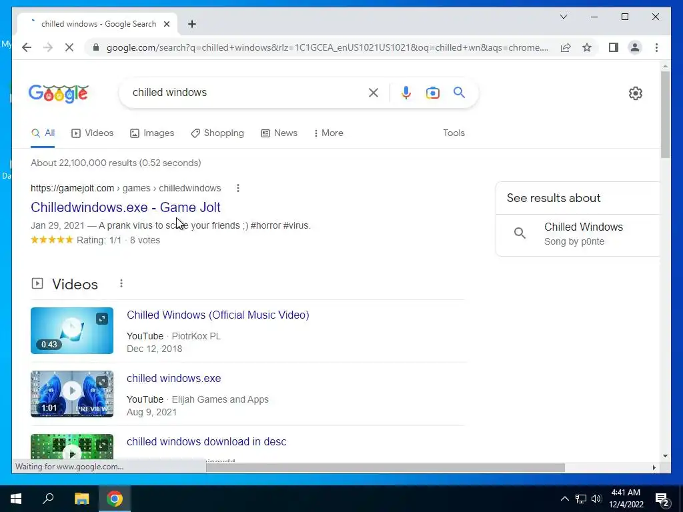Open Chrome three-dot menu

(x=656, y=47)
